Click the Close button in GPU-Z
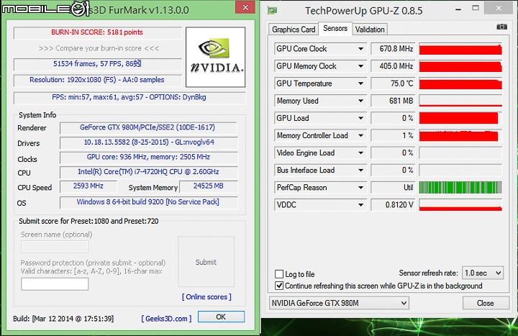 pyautogui.click(x=486, y=303)
